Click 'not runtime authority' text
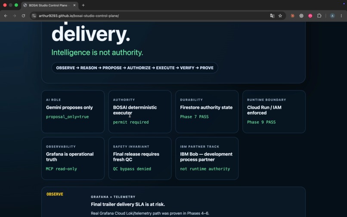347x217 pixels. click(x=205, y=169)
